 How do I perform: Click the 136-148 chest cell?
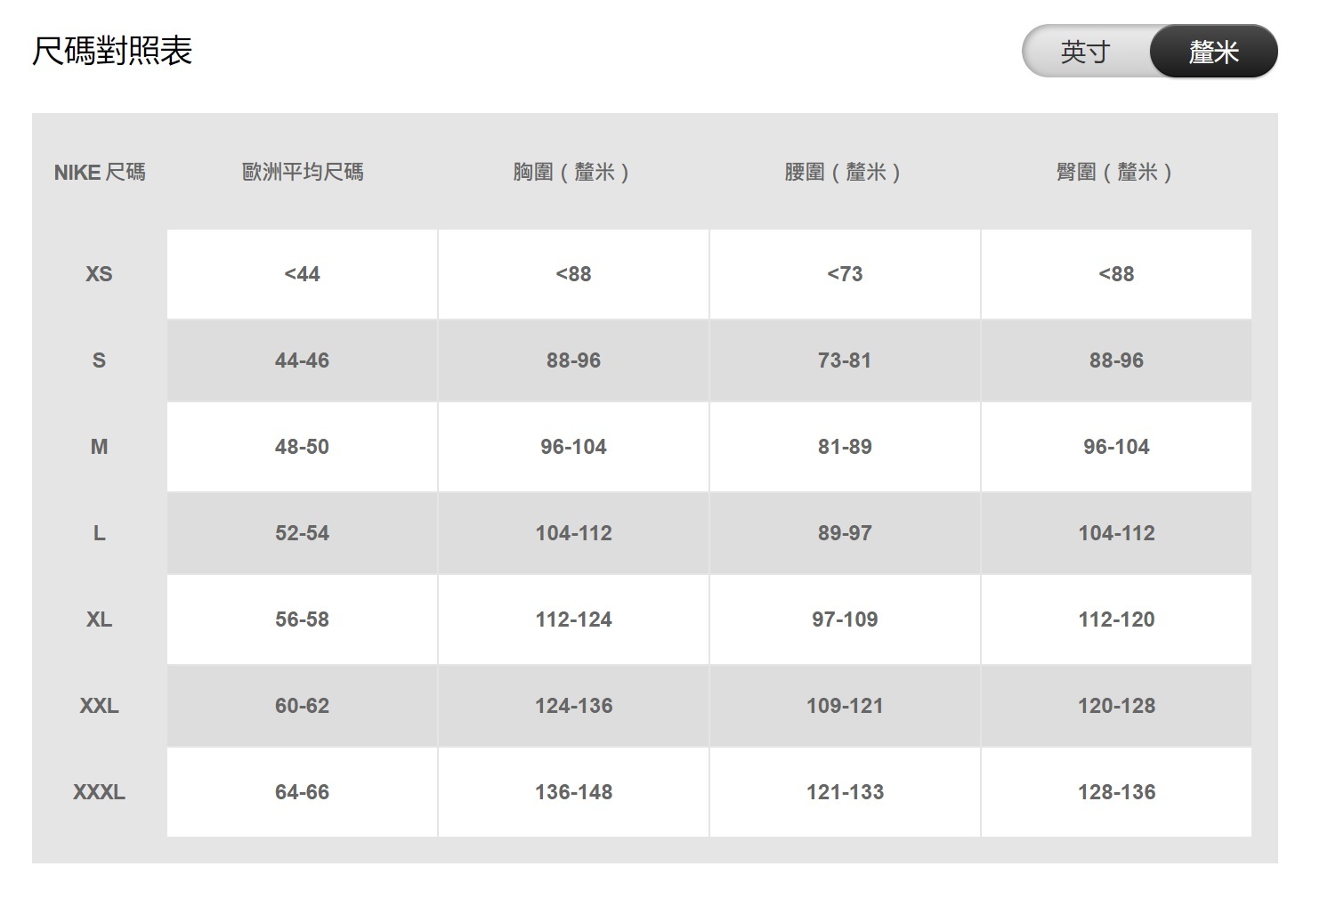pyautogui.click(x=574, y=792)
